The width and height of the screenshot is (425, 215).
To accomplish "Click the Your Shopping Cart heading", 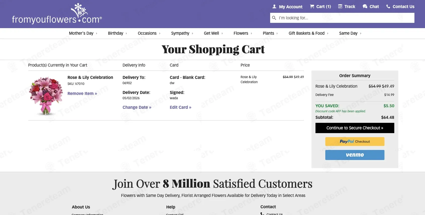I will pos(213,49).
